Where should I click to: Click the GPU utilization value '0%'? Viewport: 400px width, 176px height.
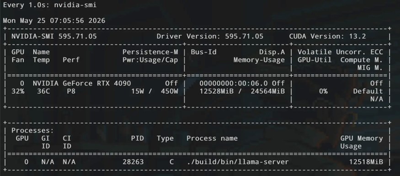click(323, 91)
